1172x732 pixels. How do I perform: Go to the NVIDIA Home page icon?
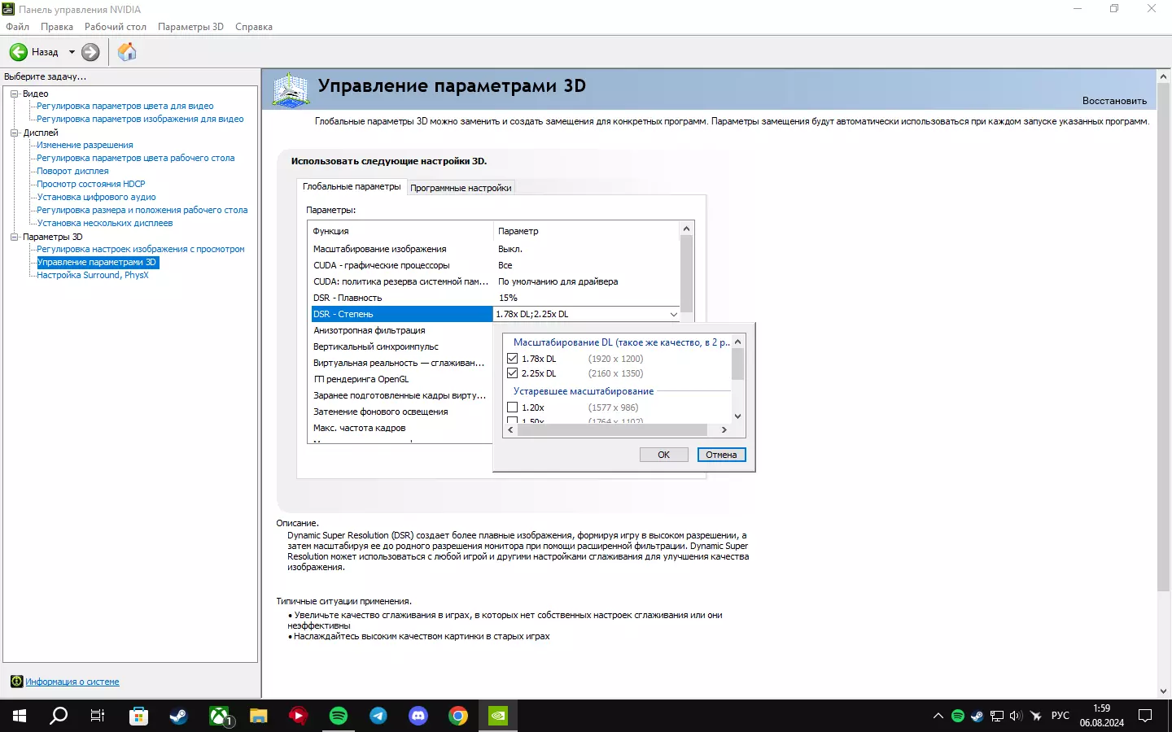pyautogui.click(x=127, y=52)
